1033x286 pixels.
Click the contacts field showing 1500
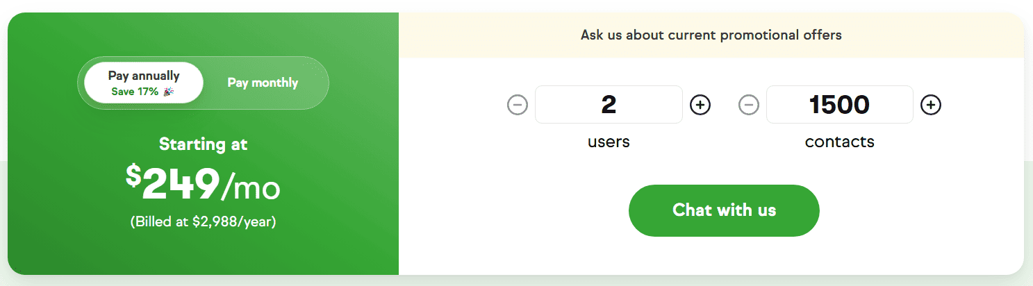[839, 105]
